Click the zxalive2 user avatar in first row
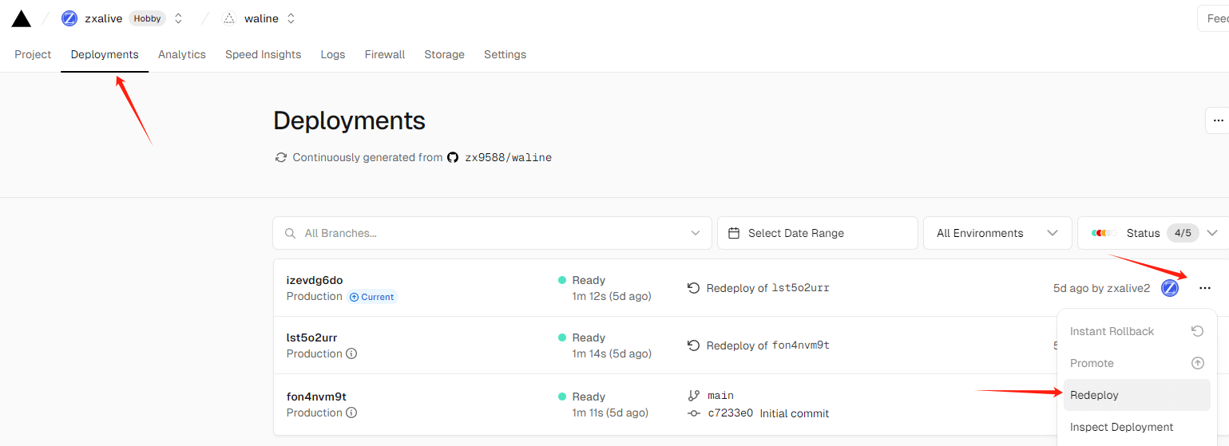 tap(1169, 288)
